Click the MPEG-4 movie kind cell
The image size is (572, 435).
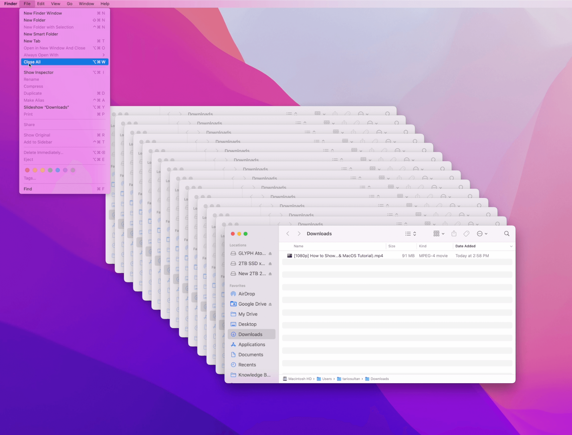tap(433, 256)
